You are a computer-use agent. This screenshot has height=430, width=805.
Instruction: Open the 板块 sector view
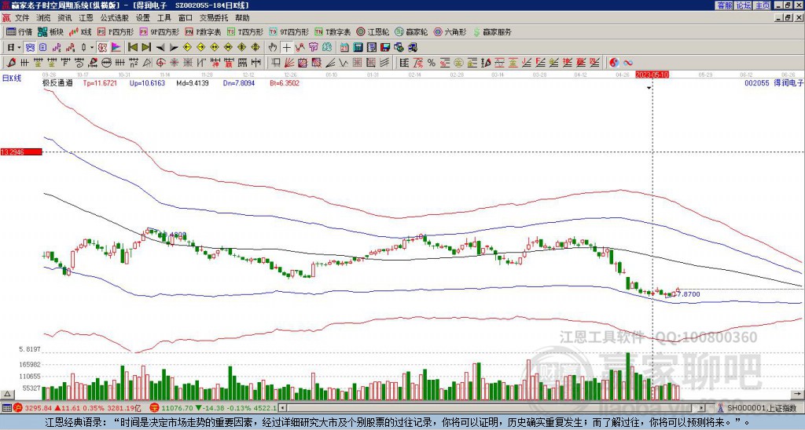click(x=50, y=31)
